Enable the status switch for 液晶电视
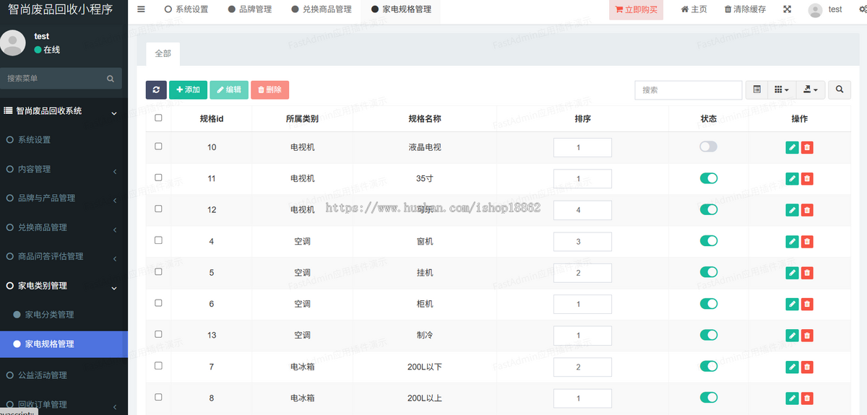 point(708,147)
